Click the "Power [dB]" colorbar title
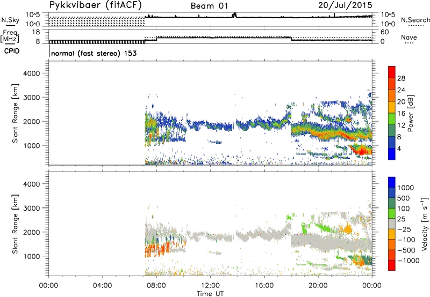Viewport: 430px width, 297px height. coord(410,113)
